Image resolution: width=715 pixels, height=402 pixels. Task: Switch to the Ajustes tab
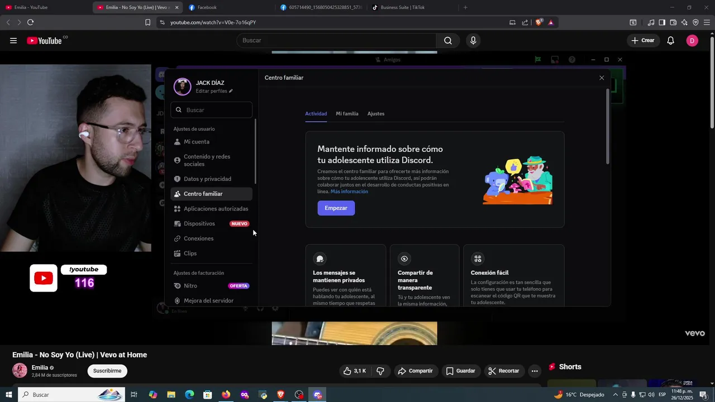(x=376, y=113)
